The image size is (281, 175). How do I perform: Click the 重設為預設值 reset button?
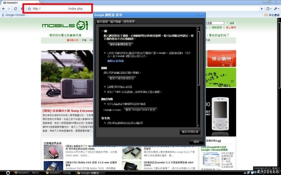tap(190, 132)
